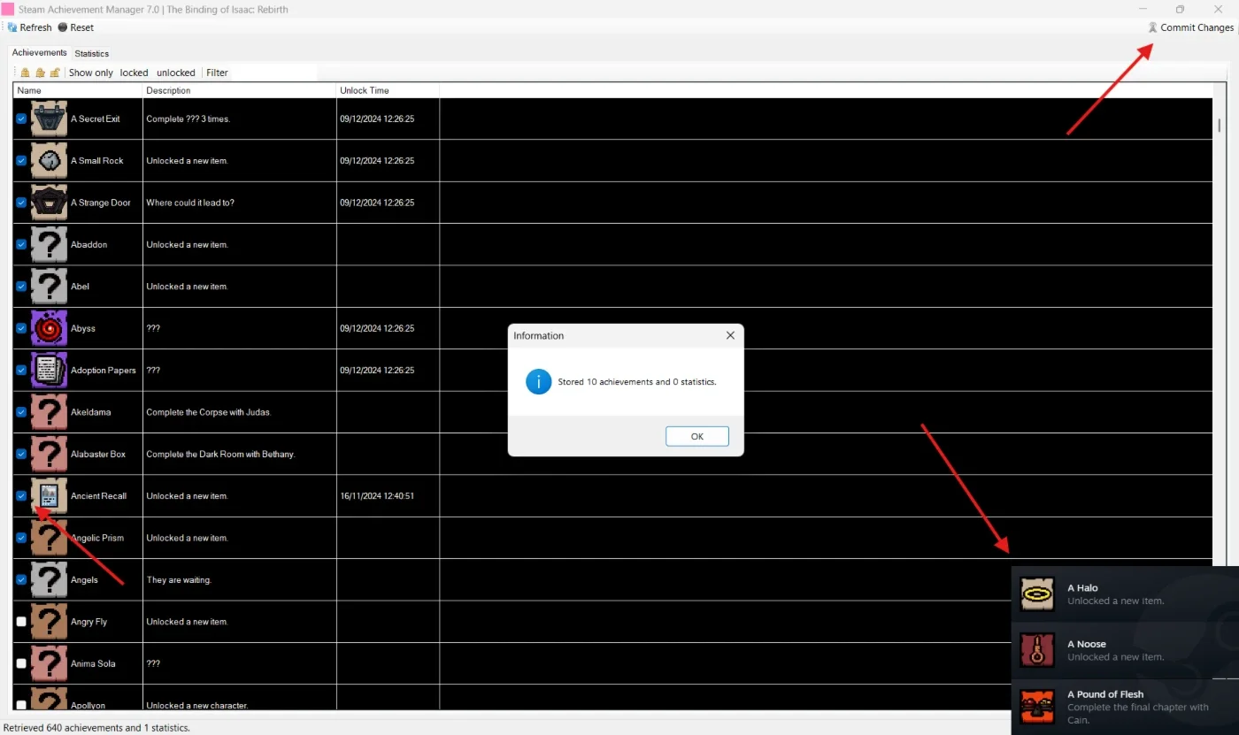Click 'Complete the final chapter with Cain.' text
Viewport: 1239px width, 735px height.
tap(1138, 713)
